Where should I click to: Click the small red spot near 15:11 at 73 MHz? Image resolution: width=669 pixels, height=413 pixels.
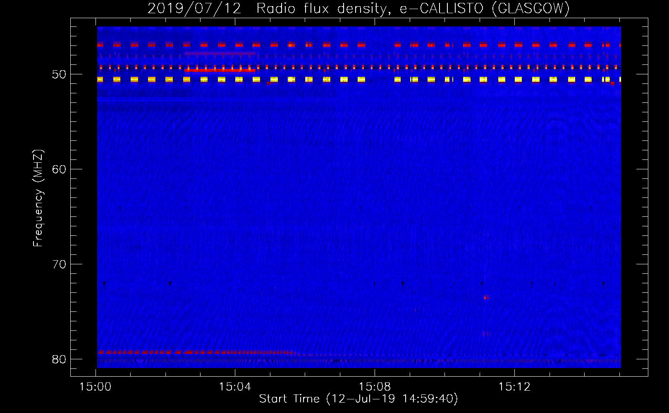[486, 297]
